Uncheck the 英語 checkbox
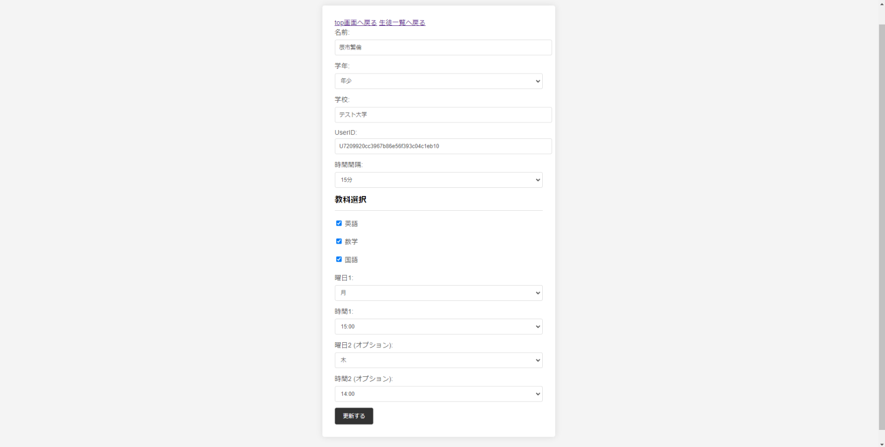The height and width of the screenshot is (447, 885). pyautogui.click(x=339, y=223)
